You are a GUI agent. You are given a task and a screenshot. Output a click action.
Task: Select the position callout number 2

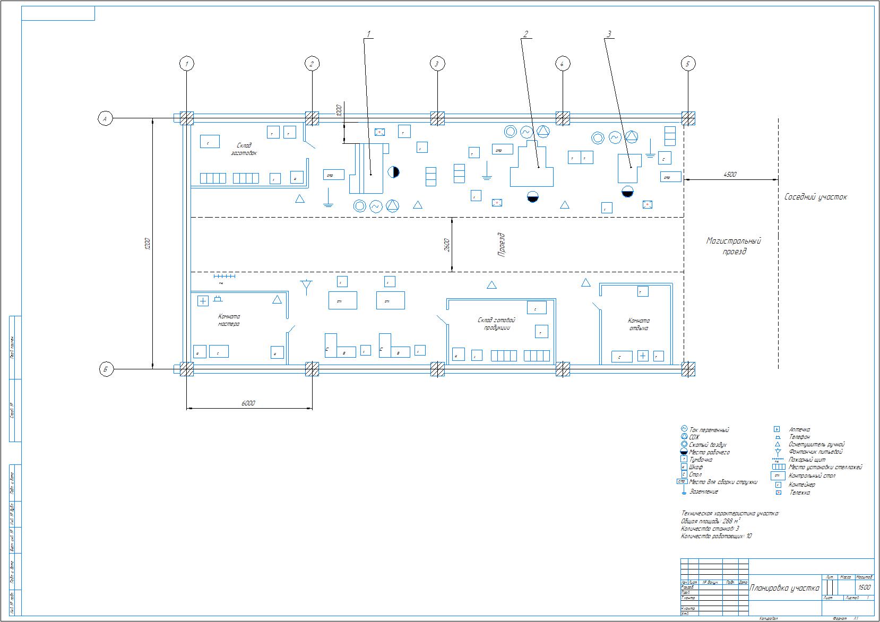[525, 34]
